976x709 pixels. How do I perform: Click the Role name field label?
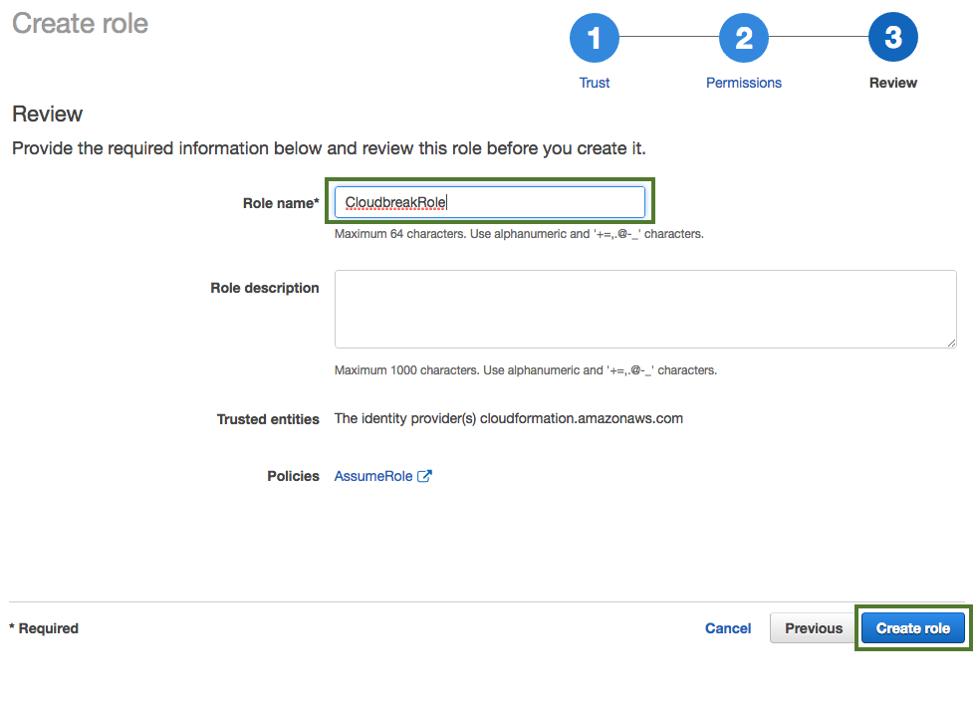click(281, 203)
